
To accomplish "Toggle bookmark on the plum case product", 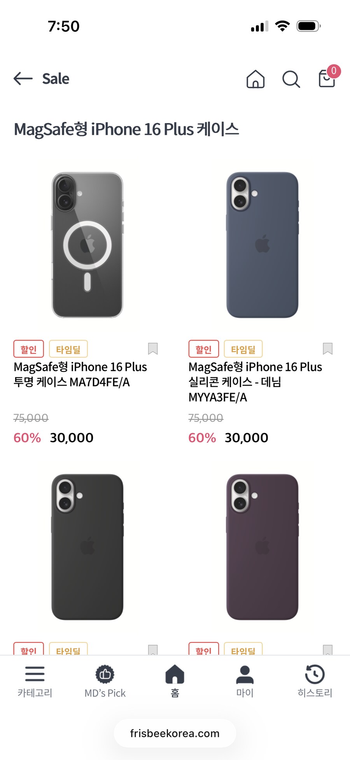I will pyautogui.click(x=328, y=649).
